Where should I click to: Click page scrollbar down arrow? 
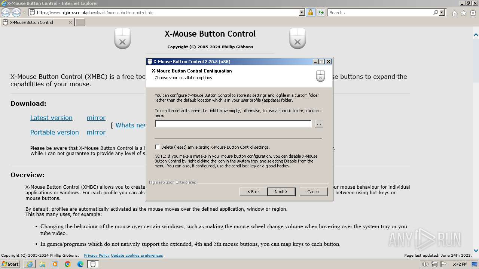pos(476,251)
